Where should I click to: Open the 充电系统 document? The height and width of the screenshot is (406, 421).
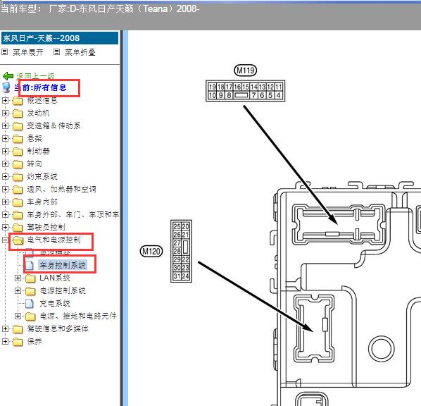(x=55, y=304)
